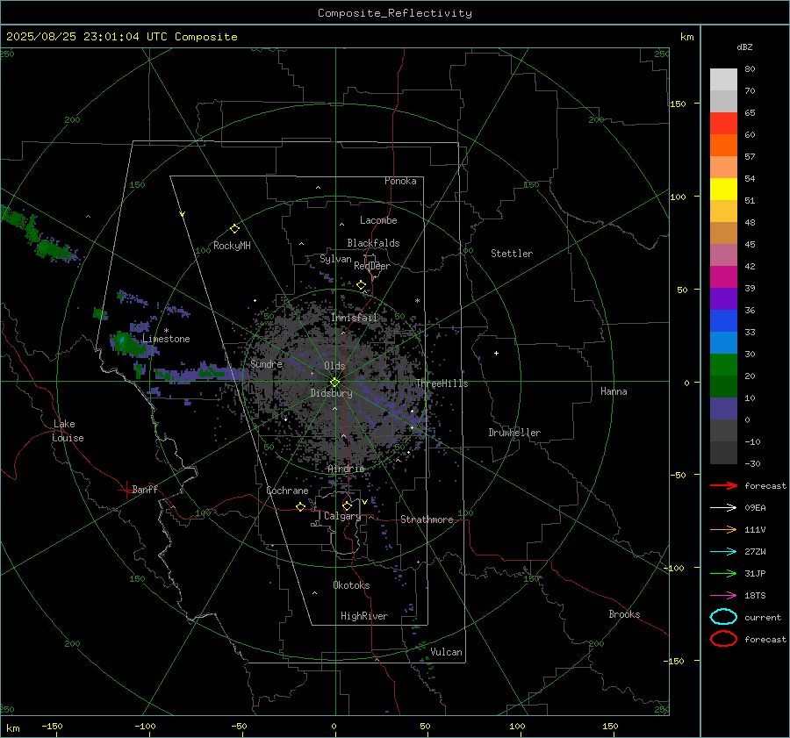Click the Sundre city label
790x738 pixels.
tap(266, 363)
